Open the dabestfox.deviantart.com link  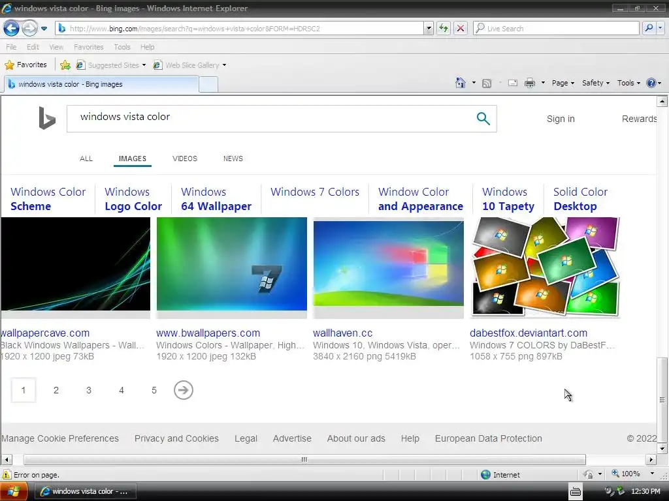(x=529, y=333)
